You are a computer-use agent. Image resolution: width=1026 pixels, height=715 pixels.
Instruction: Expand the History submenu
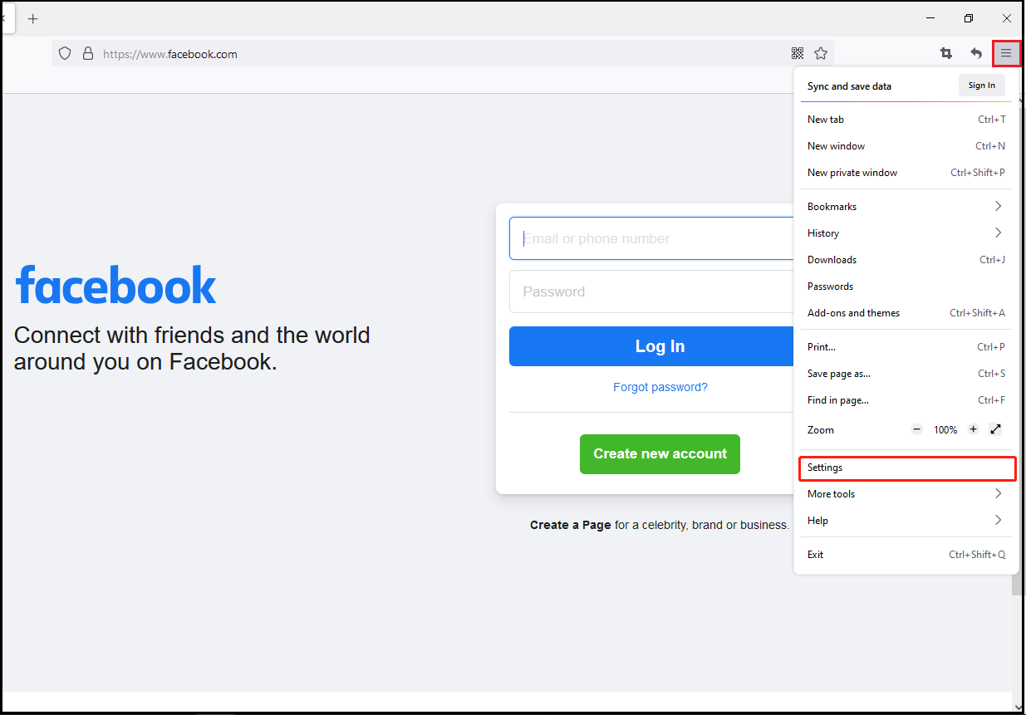906,233
